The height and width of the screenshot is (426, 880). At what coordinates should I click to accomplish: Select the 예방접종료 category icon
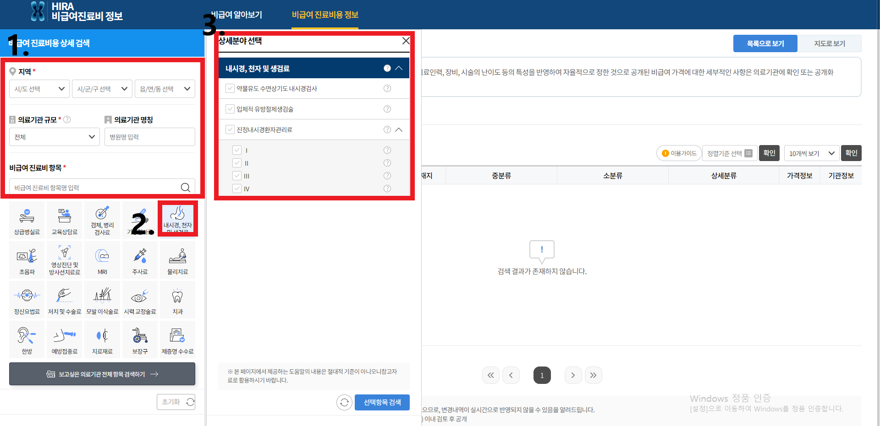point(65,340)
